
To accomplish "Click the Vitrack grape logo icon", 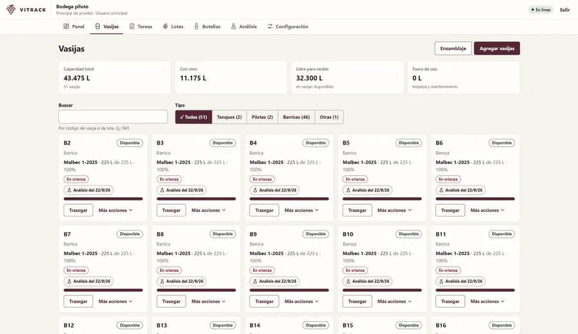I will (11, 10).
